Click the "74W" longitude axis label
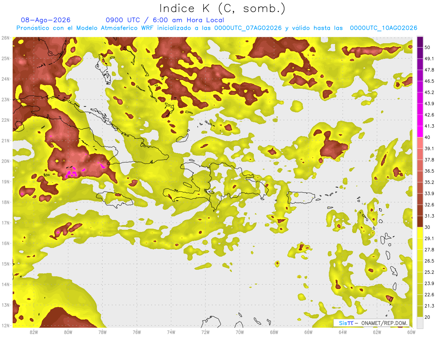 tap(171, 332)
